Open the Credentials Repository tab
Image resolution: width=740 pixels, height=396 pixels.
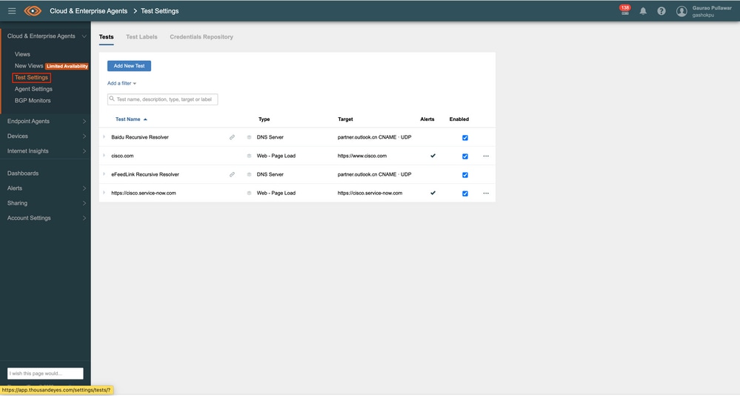(x=201, y=37)
